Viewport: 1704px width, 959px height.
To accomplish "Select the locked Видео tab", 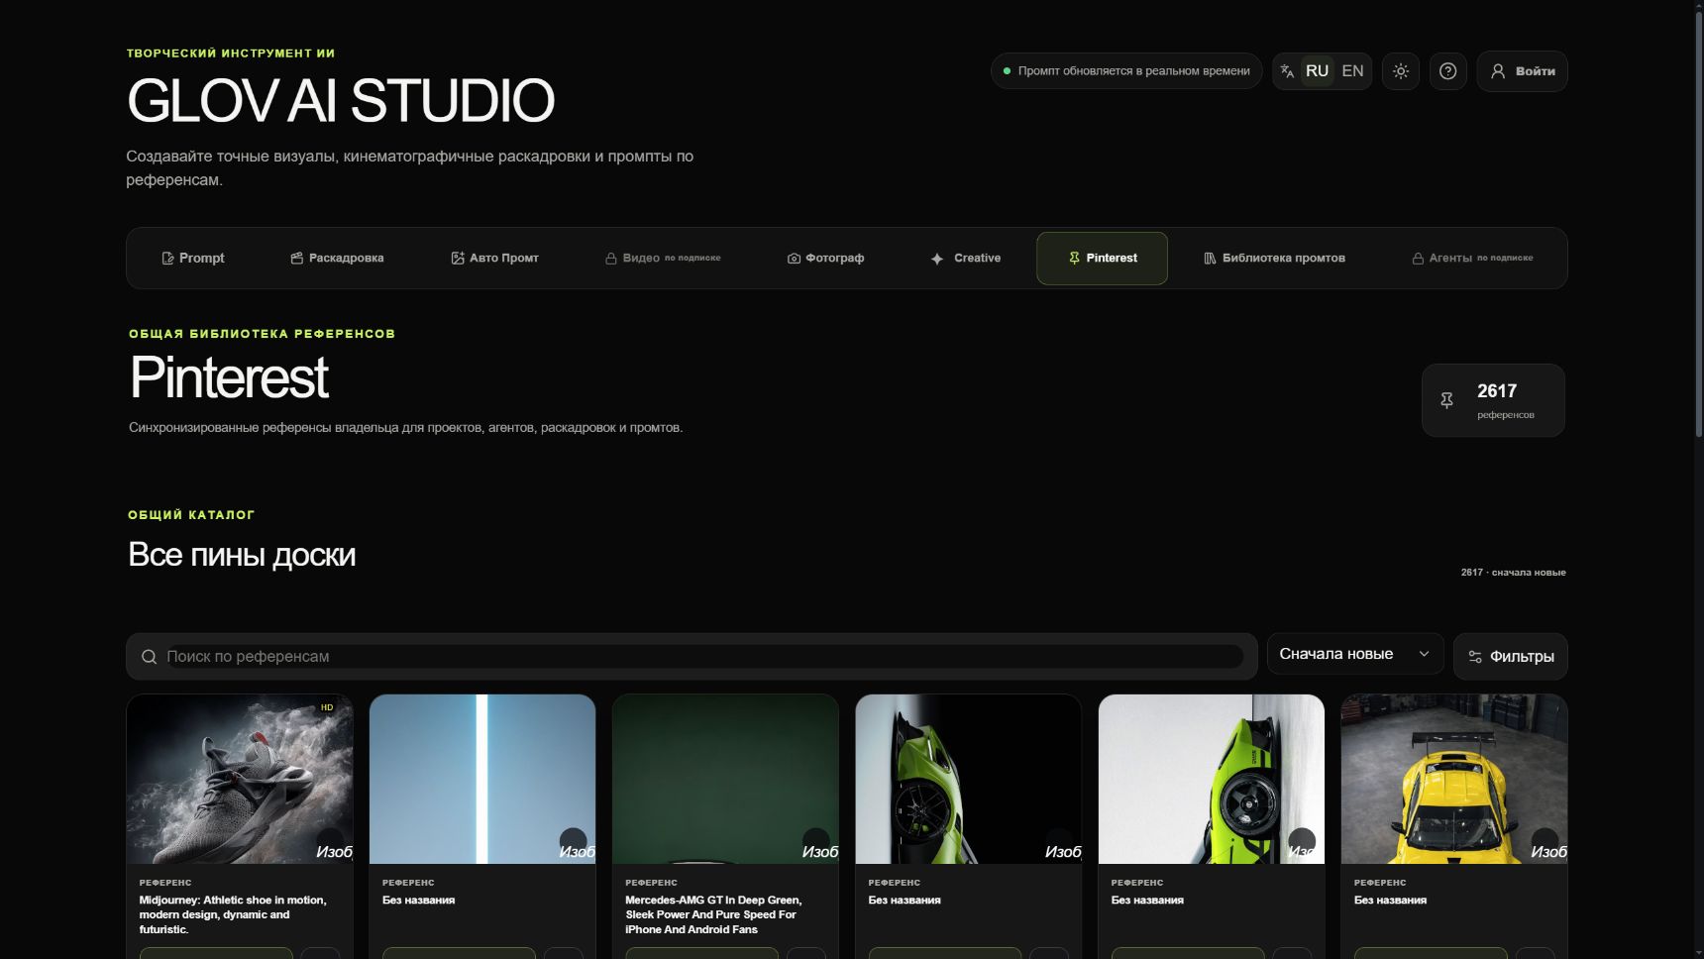I will pyautogui.click(x=663, y=259).
